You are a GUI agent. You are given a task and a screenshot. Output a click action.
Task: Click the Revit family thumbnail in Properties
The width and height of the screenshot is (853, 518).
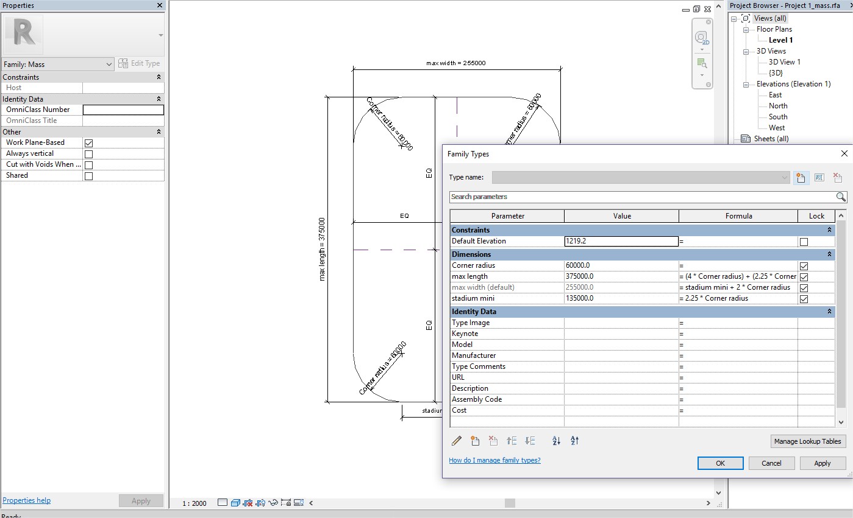pyautogui.click(x=23, y=34)
